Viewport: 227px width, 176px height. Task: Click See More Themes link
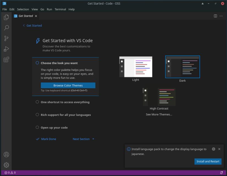[x=159, y=114]
